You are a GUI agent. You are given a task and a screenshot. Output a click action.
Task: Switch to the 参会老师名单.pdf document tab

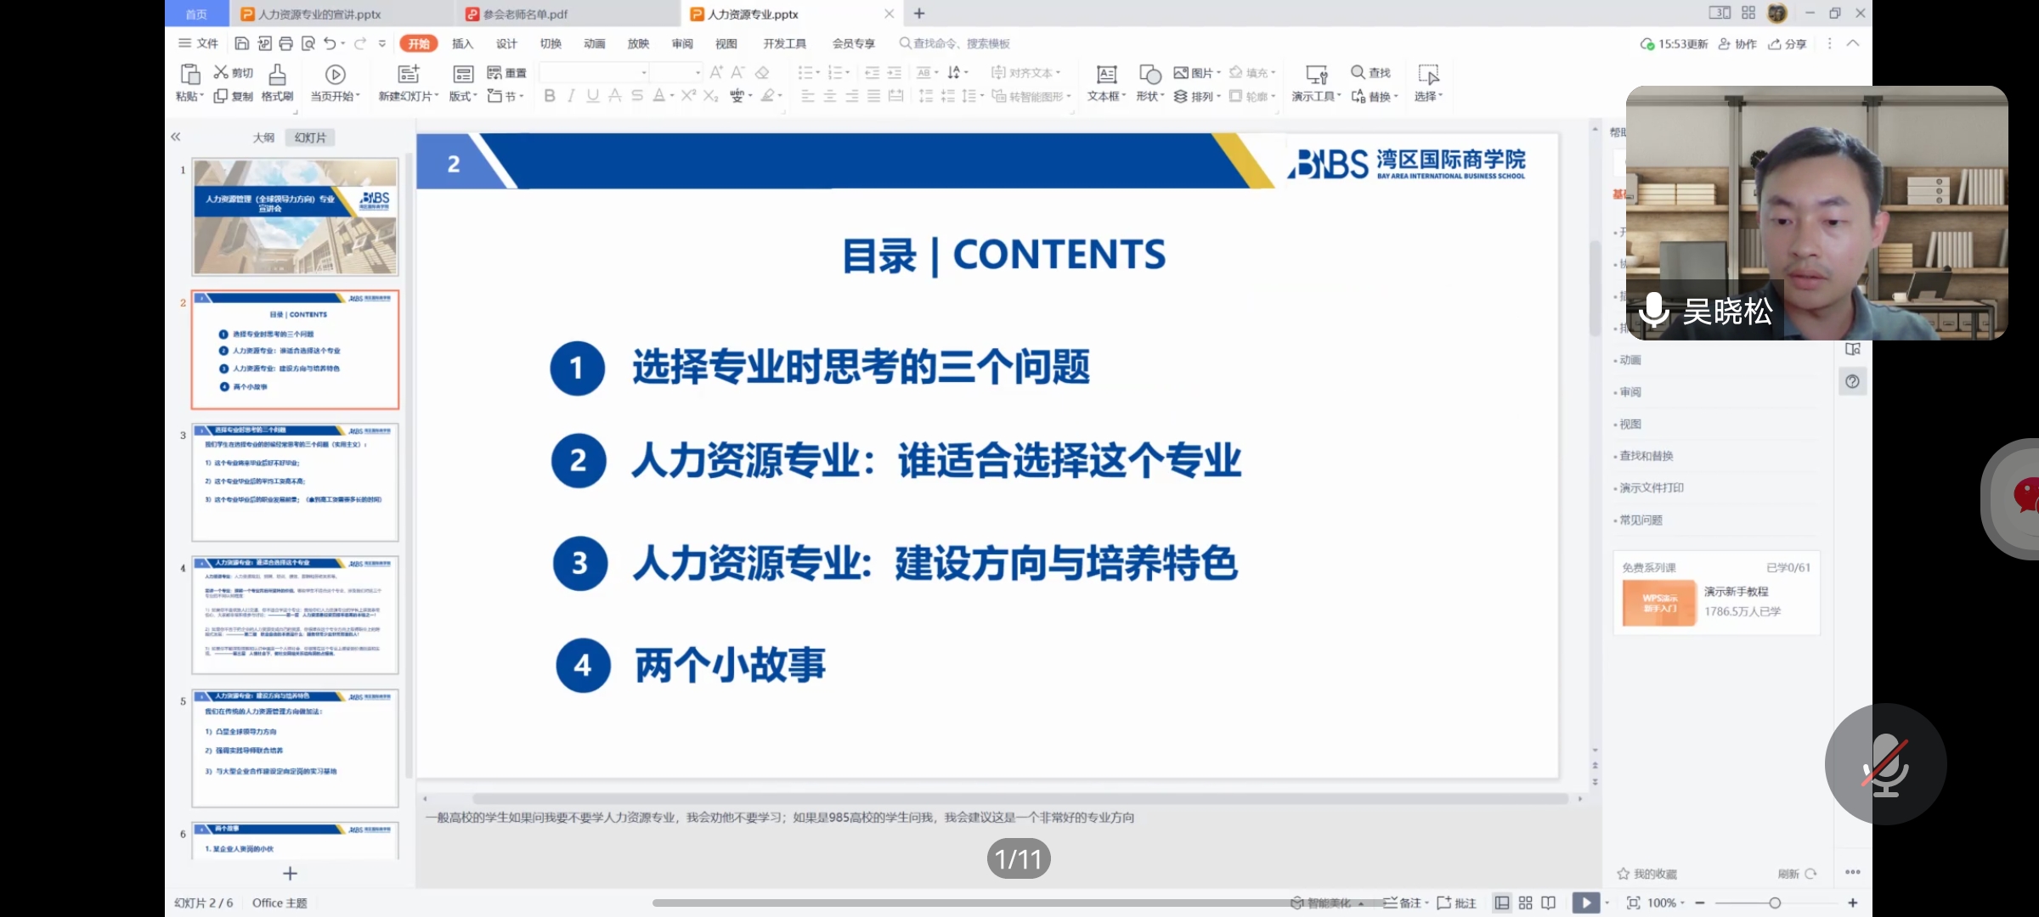coord(525,14)
